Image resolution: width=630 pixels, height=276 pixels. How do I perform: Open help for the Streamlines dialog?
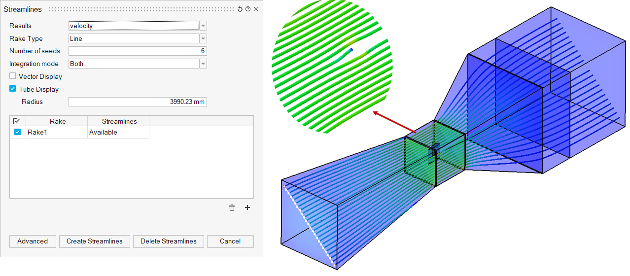(x=248, y=9)
